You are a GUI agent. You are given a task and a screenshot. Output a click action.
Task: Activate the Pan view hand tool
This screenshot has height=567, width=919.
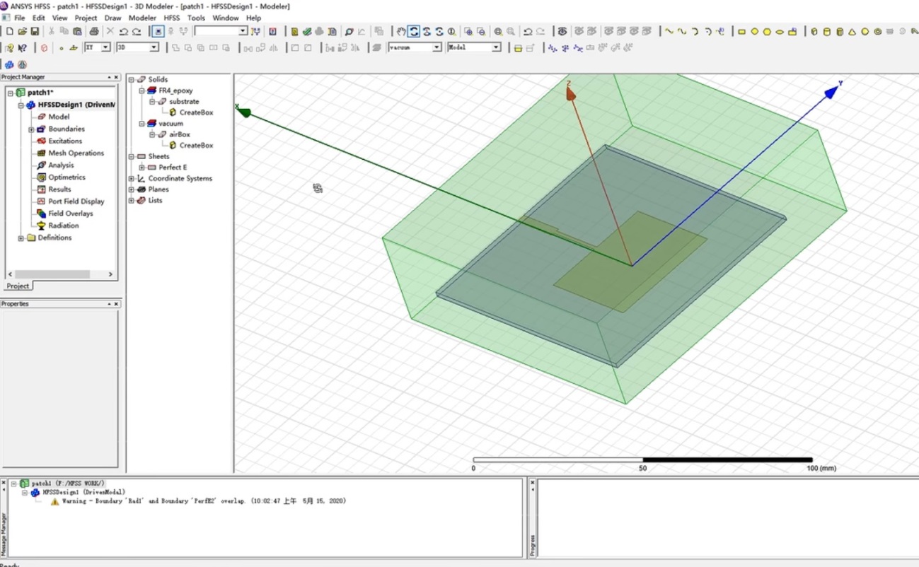[x=401, y=31]
